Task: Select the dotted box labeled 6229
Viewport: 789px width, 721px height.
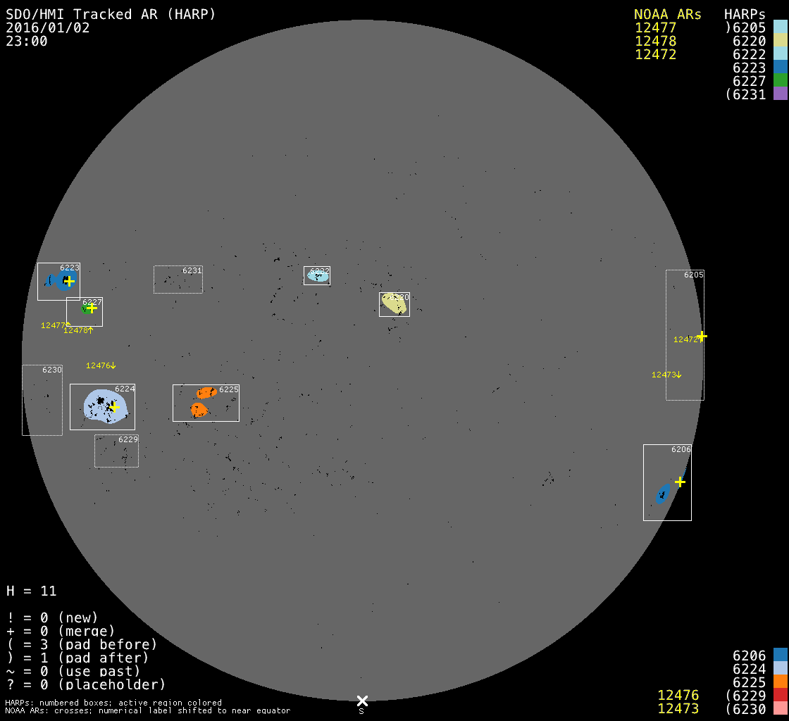Action: click(x=116, y=451)
